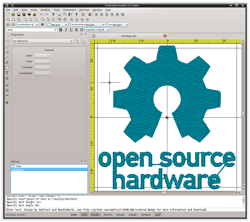This screenshot has height=222, width=250.
Task: Toggle bold text formatting
Action: [61, 30]
